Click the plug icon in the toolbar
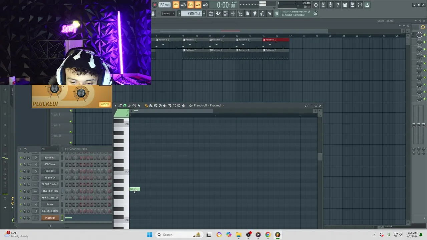Viewport: 427px width, 240px height. [255, 13]
